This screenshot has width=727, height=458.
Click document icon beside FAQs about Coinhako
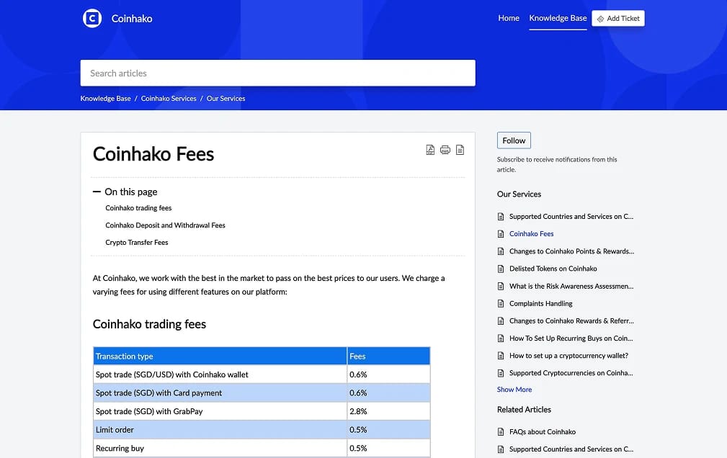point(501,432)
